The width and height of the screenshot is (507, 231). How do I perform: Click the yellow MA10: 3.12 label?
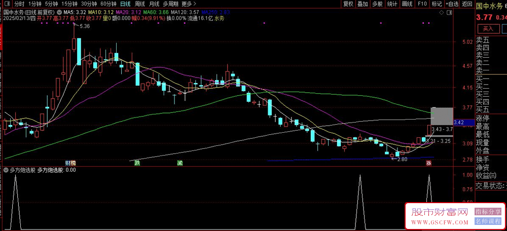point(101,13)
